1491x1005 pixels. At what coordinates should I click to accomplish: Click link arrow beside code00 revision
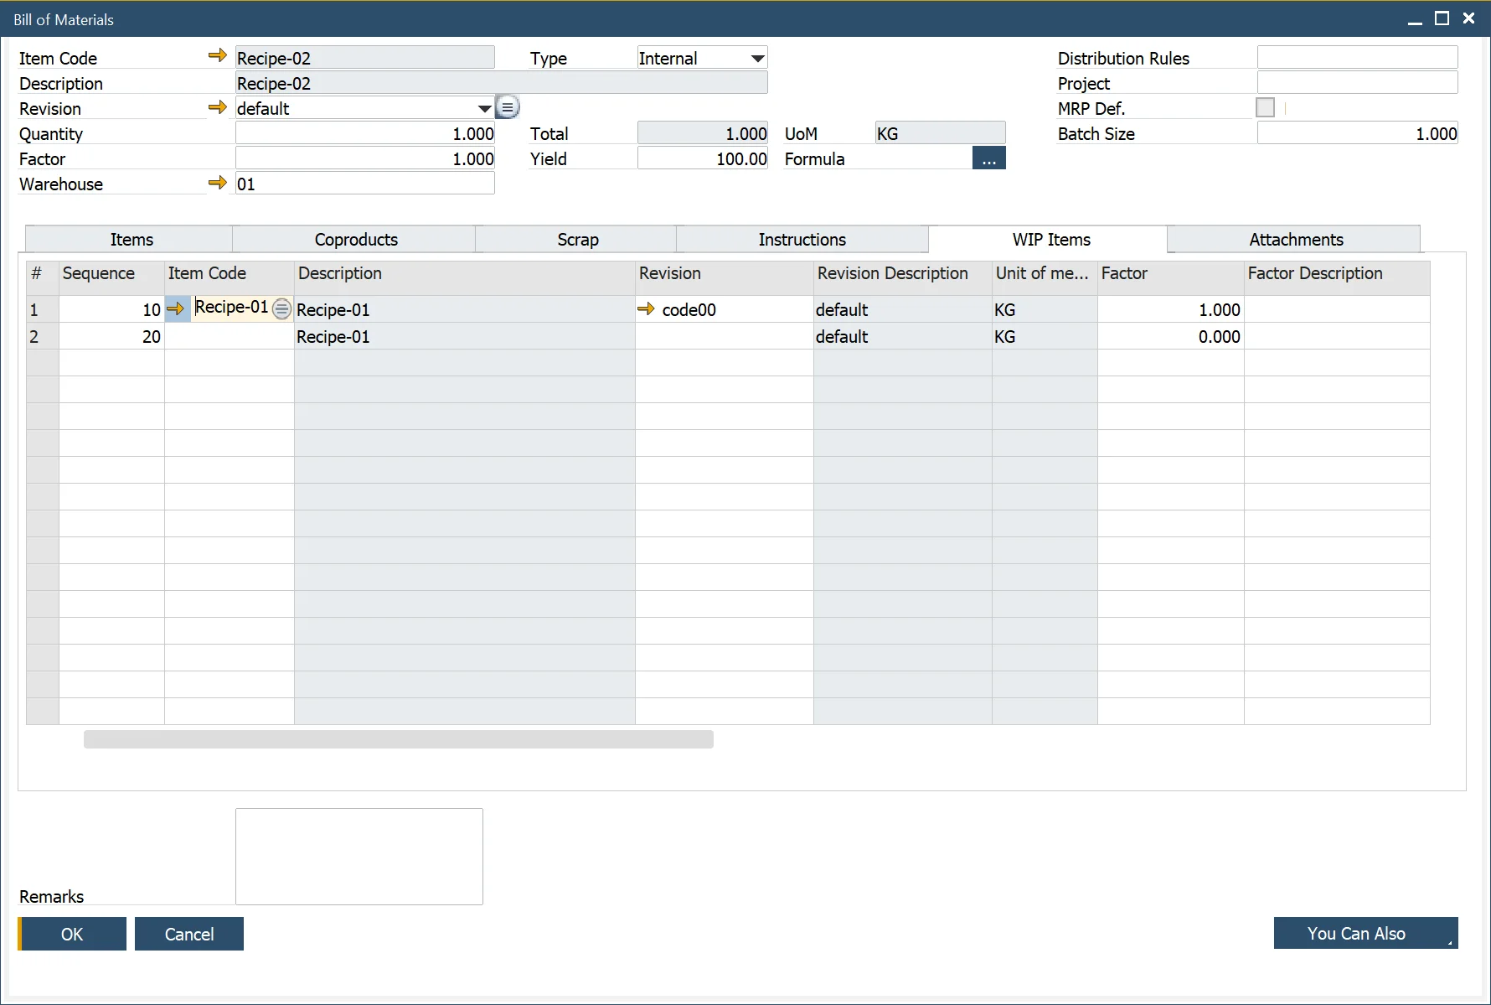click(646, 309)
